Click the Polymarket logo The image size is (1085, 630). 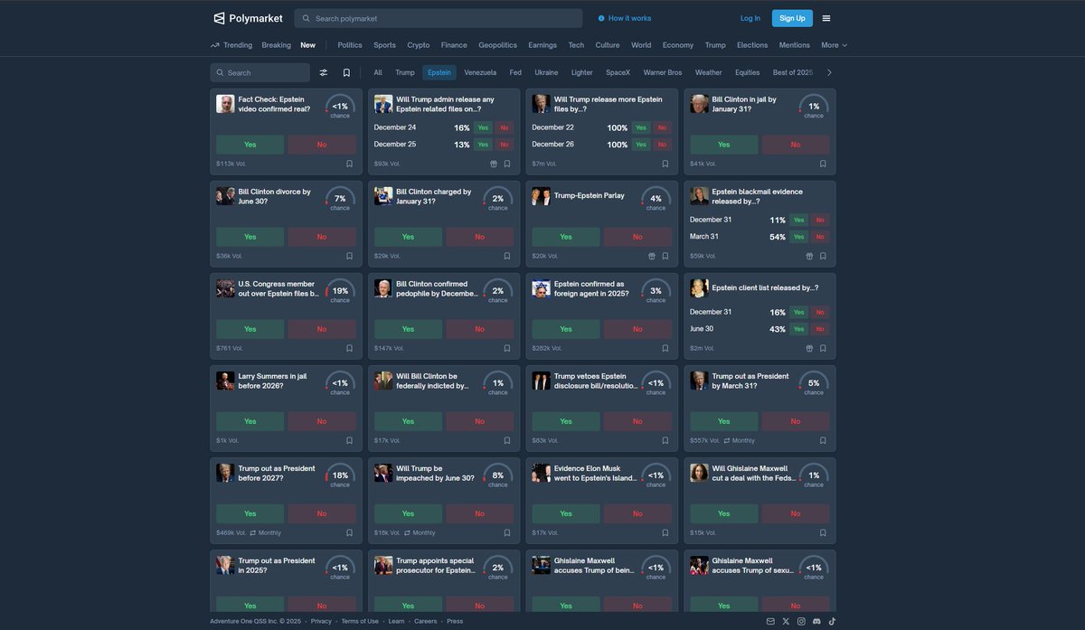point(248,18)
